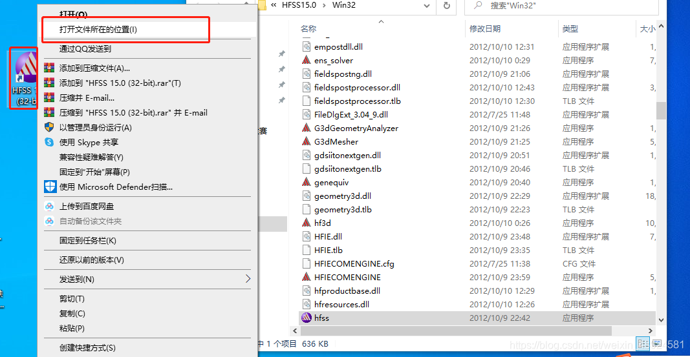Click the 名称 column header
The width and height of the screenshot is (690, 357).
pos(308,29)
